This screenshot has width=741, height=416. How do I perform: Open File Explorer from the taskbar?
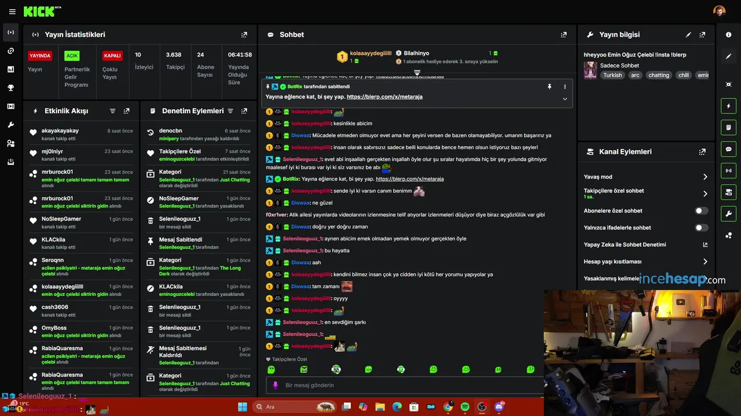tap(380, 407)
